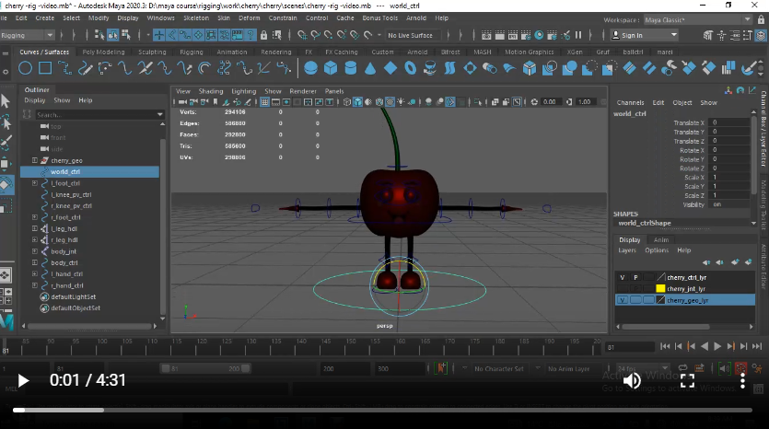
Task: Expand the cherry_geo node in Outliner
Action: coord(35,160)
